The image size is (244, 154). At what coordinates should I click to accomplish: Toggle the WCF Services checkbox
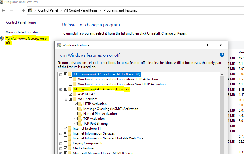(x=71, y=99)
